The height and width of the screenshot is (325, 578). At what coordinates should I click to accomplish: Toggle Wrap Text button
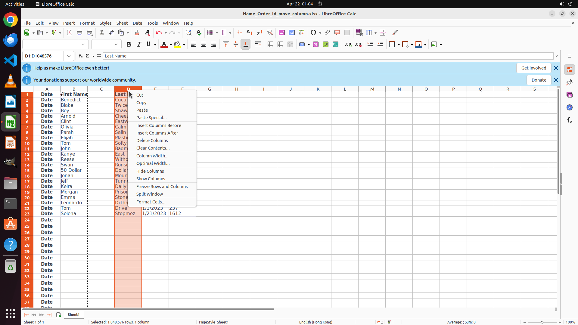pos(258,45)
